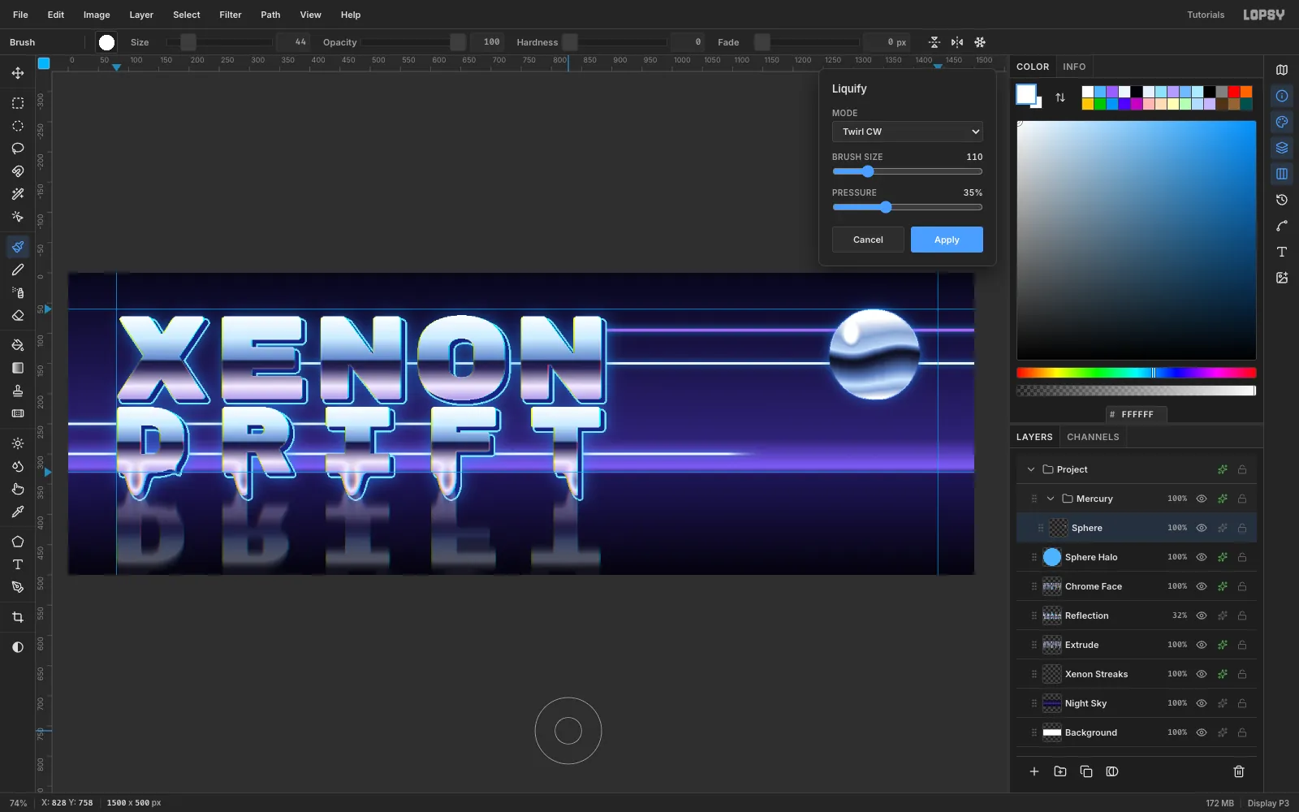1299x812 pixels.
Task: Click the Liquify Pressure slider
Action: [907, 207]
